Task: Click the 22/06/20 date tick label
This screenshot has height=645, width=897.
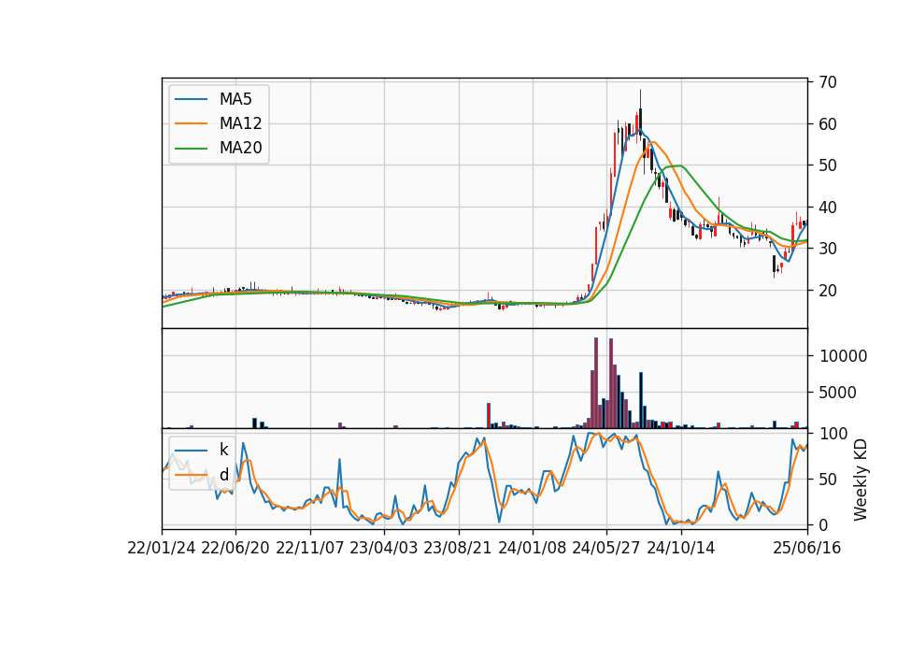Action: [235, 548]
